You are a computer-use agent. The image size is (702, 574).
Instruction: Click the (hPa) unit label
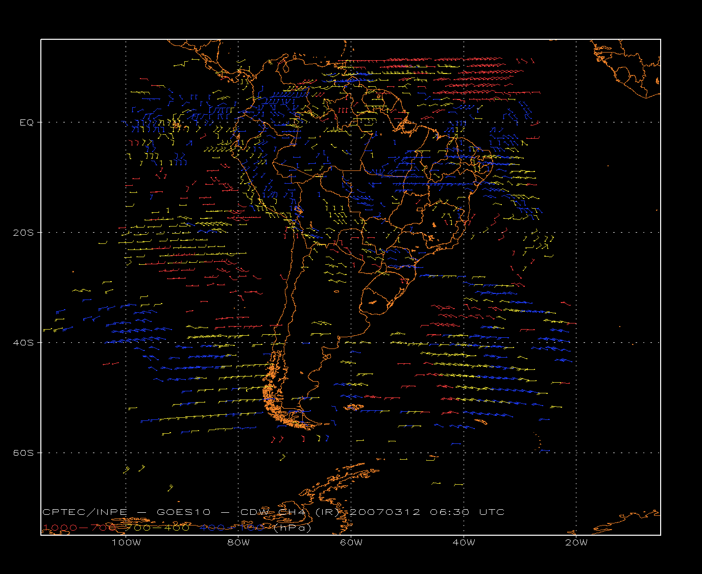point(293,528)
